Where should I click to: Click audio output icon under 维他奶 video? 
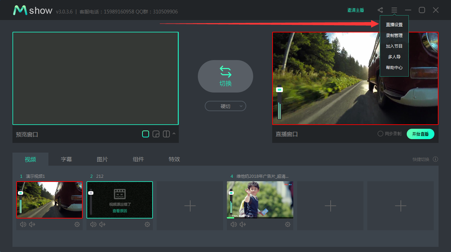[243, 224]
